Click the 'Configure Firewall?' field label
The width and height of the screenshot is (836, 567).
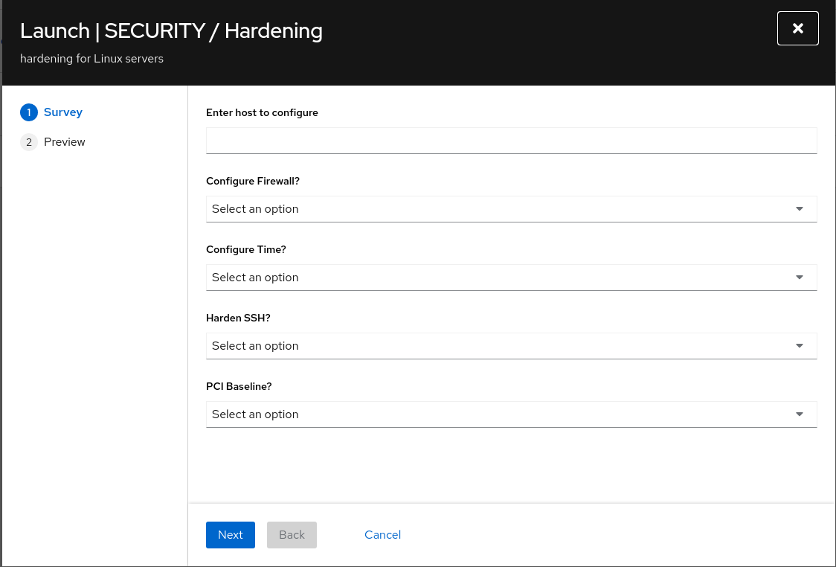click(x=253, y=182)
